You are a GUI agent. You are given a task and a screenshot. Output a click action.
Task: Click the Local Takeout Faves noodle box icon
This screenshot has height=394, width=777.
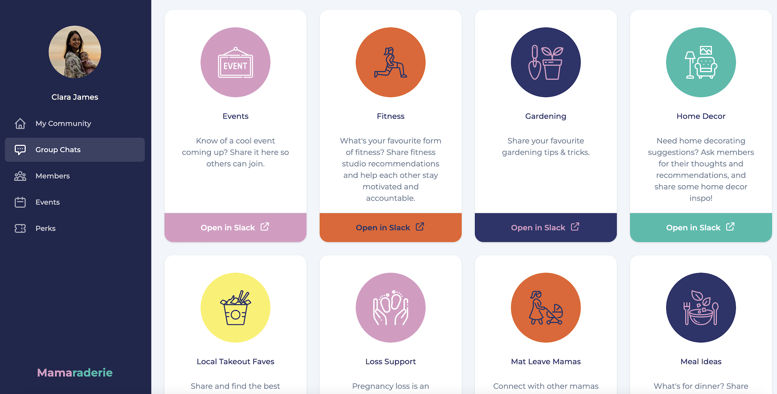pos(235,307)
